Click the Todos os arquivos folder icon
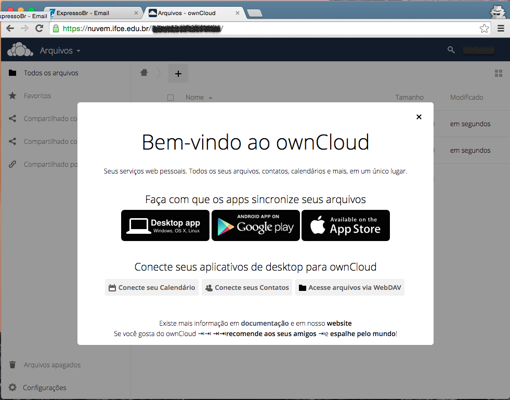510x400 pixels. (x=12, y=73)
